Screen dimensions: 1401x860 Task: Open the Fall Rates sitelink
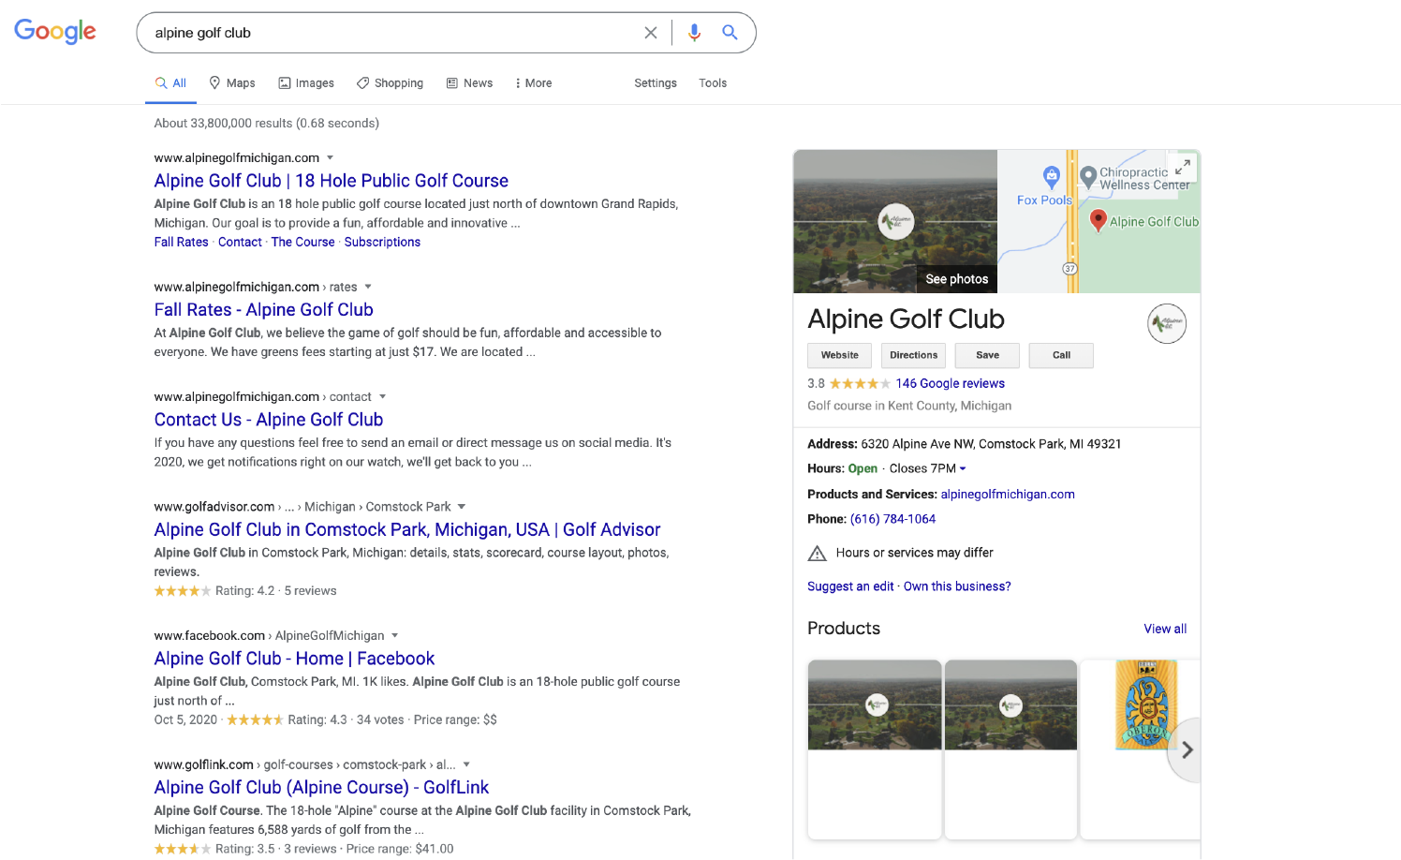[182, 242]
